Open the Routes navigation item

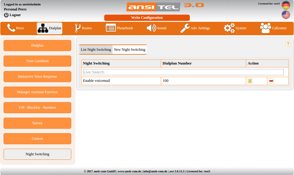83,28
